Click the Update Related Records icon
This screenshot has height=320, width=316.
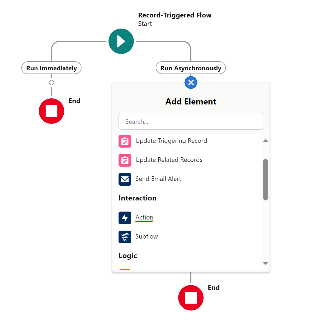click(x=125, y=160)
